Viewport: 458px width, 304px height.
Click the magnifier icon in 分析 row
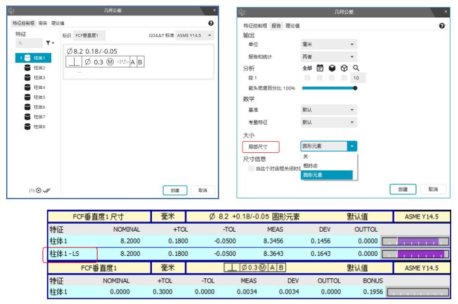(356, 68)
